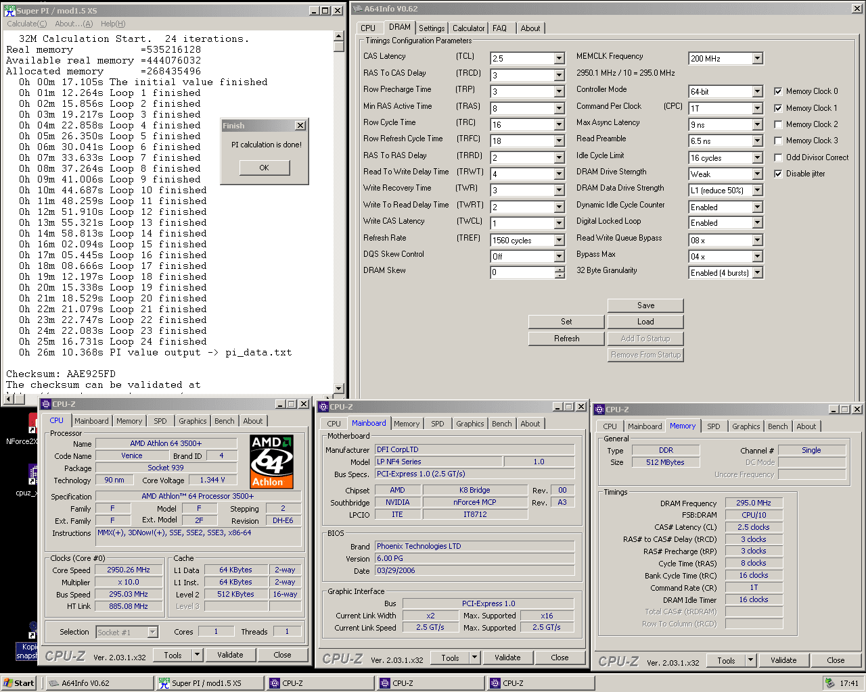
Task: Click the Super PI vertical scrollbar down arrow
Action: (x=339, y=389)
